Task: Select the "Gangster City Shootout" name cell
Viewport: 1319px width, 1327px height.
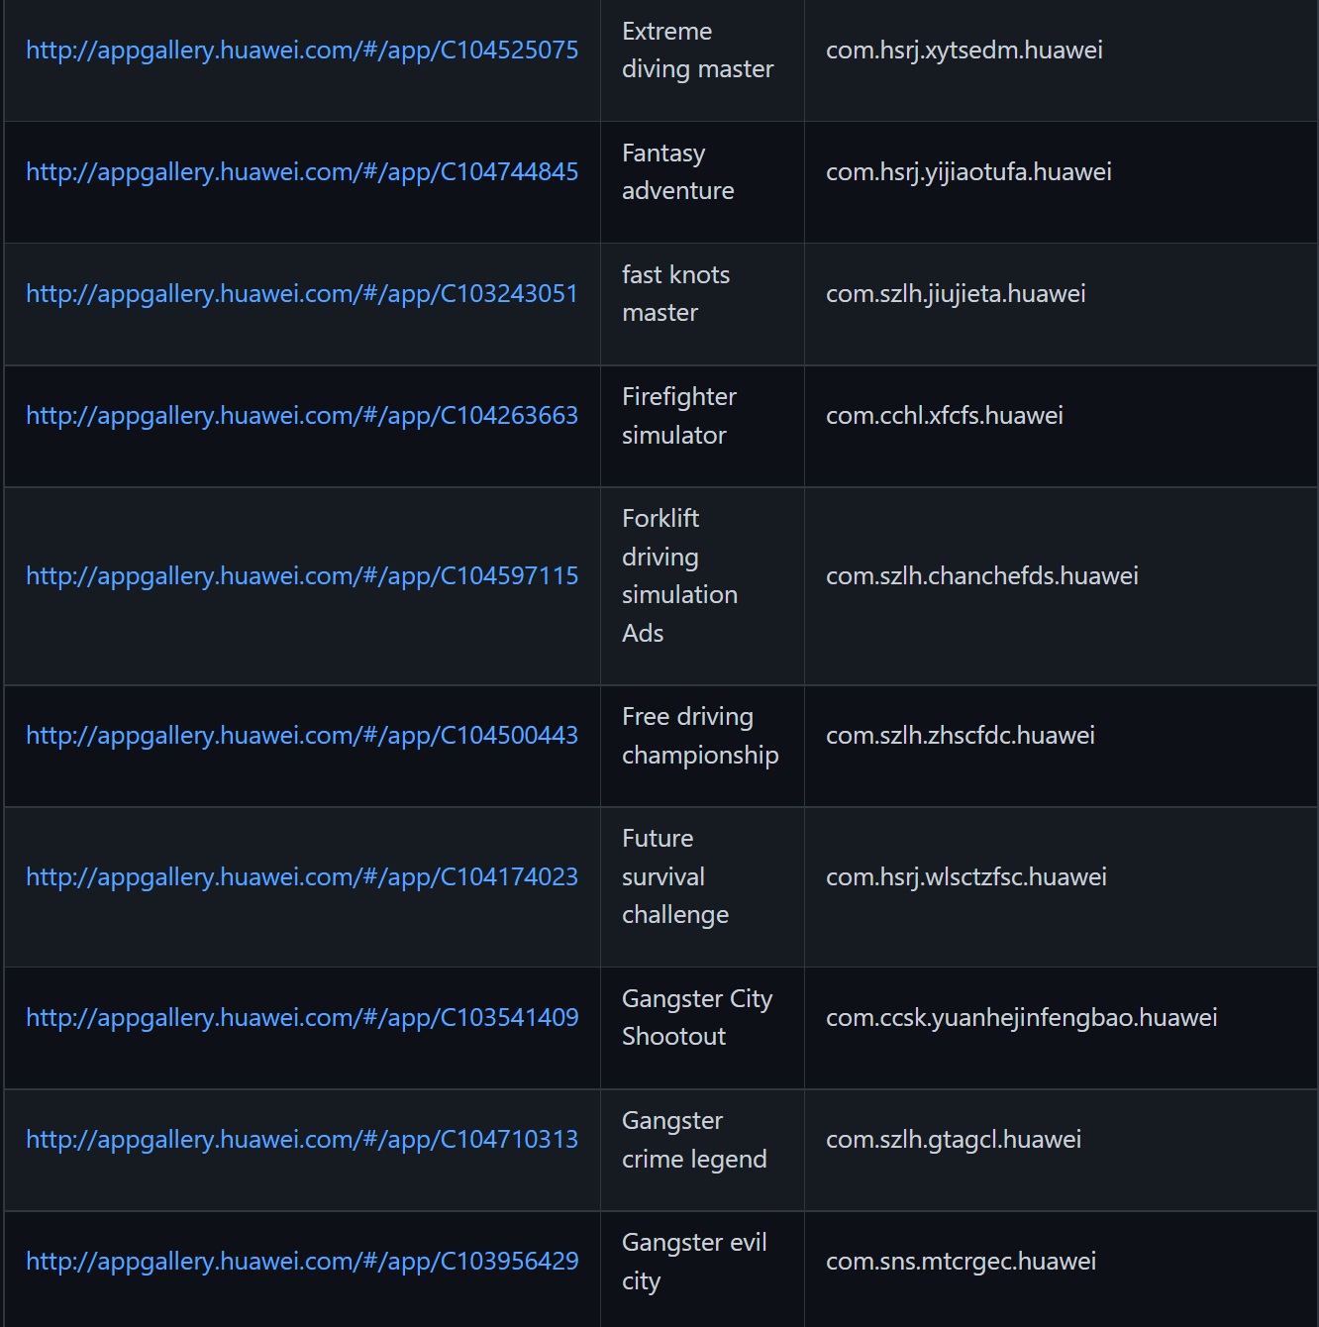Action: [696, 1018]
